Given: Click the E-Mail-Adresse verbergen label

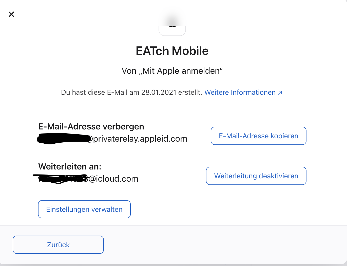Looking at the screenshot, I should (91, 126).
